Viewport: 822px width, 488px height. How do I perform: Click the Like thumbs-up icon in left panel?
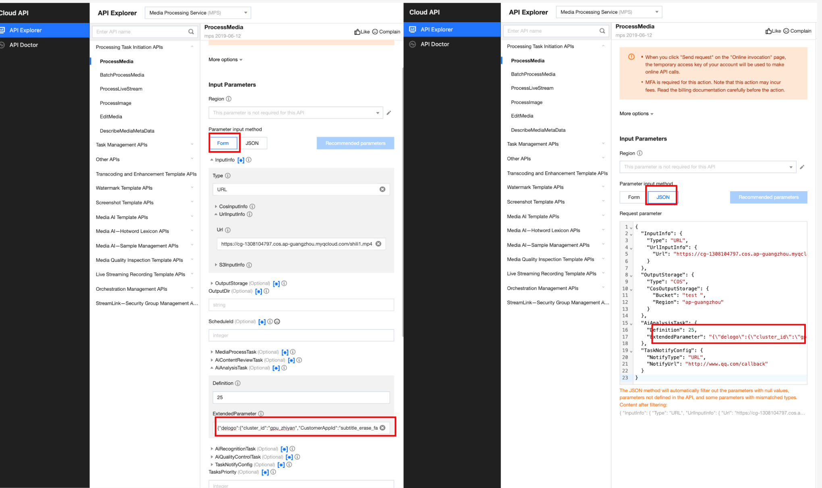[x=357, y=32]
